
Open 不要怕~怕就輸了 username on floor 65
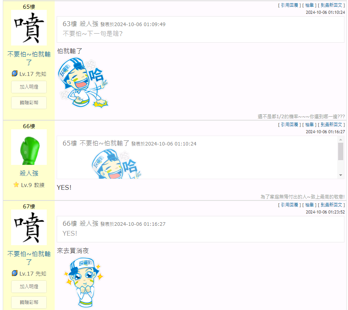pos(29,58)
